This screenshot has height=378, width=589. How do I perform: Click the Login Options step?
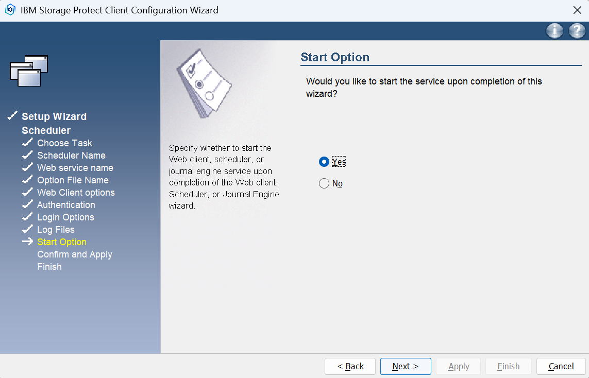coord(65,217)
